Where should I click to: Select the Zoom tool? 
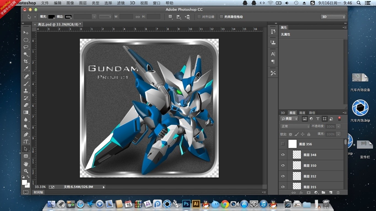coord(26,171)
